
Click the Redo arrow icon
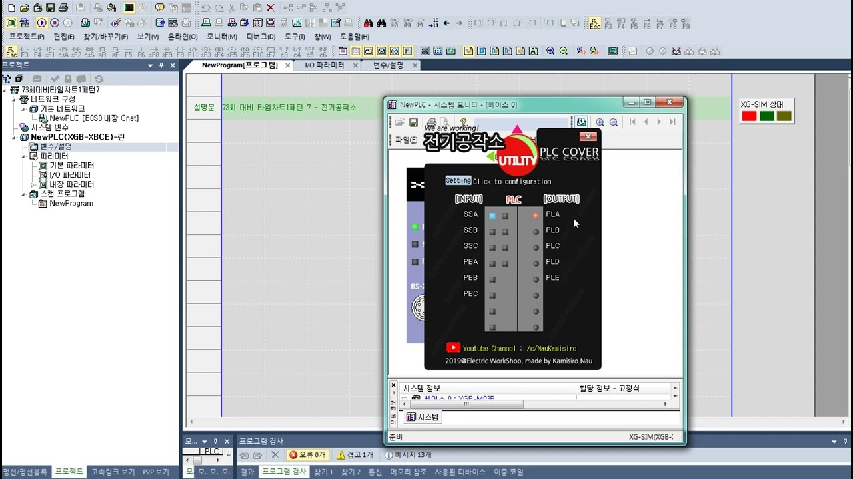coord(219,8)
